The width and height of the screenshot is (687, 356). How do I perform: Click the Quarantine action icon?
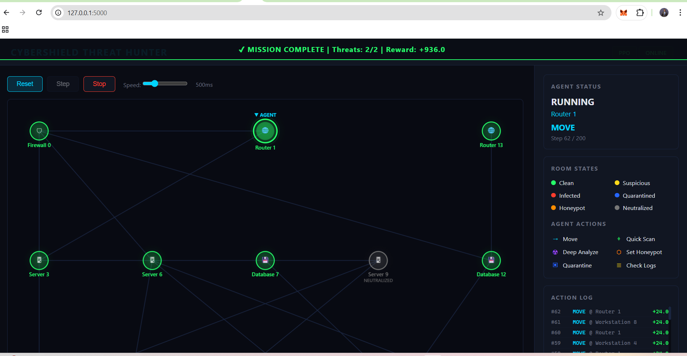[555, 265]
